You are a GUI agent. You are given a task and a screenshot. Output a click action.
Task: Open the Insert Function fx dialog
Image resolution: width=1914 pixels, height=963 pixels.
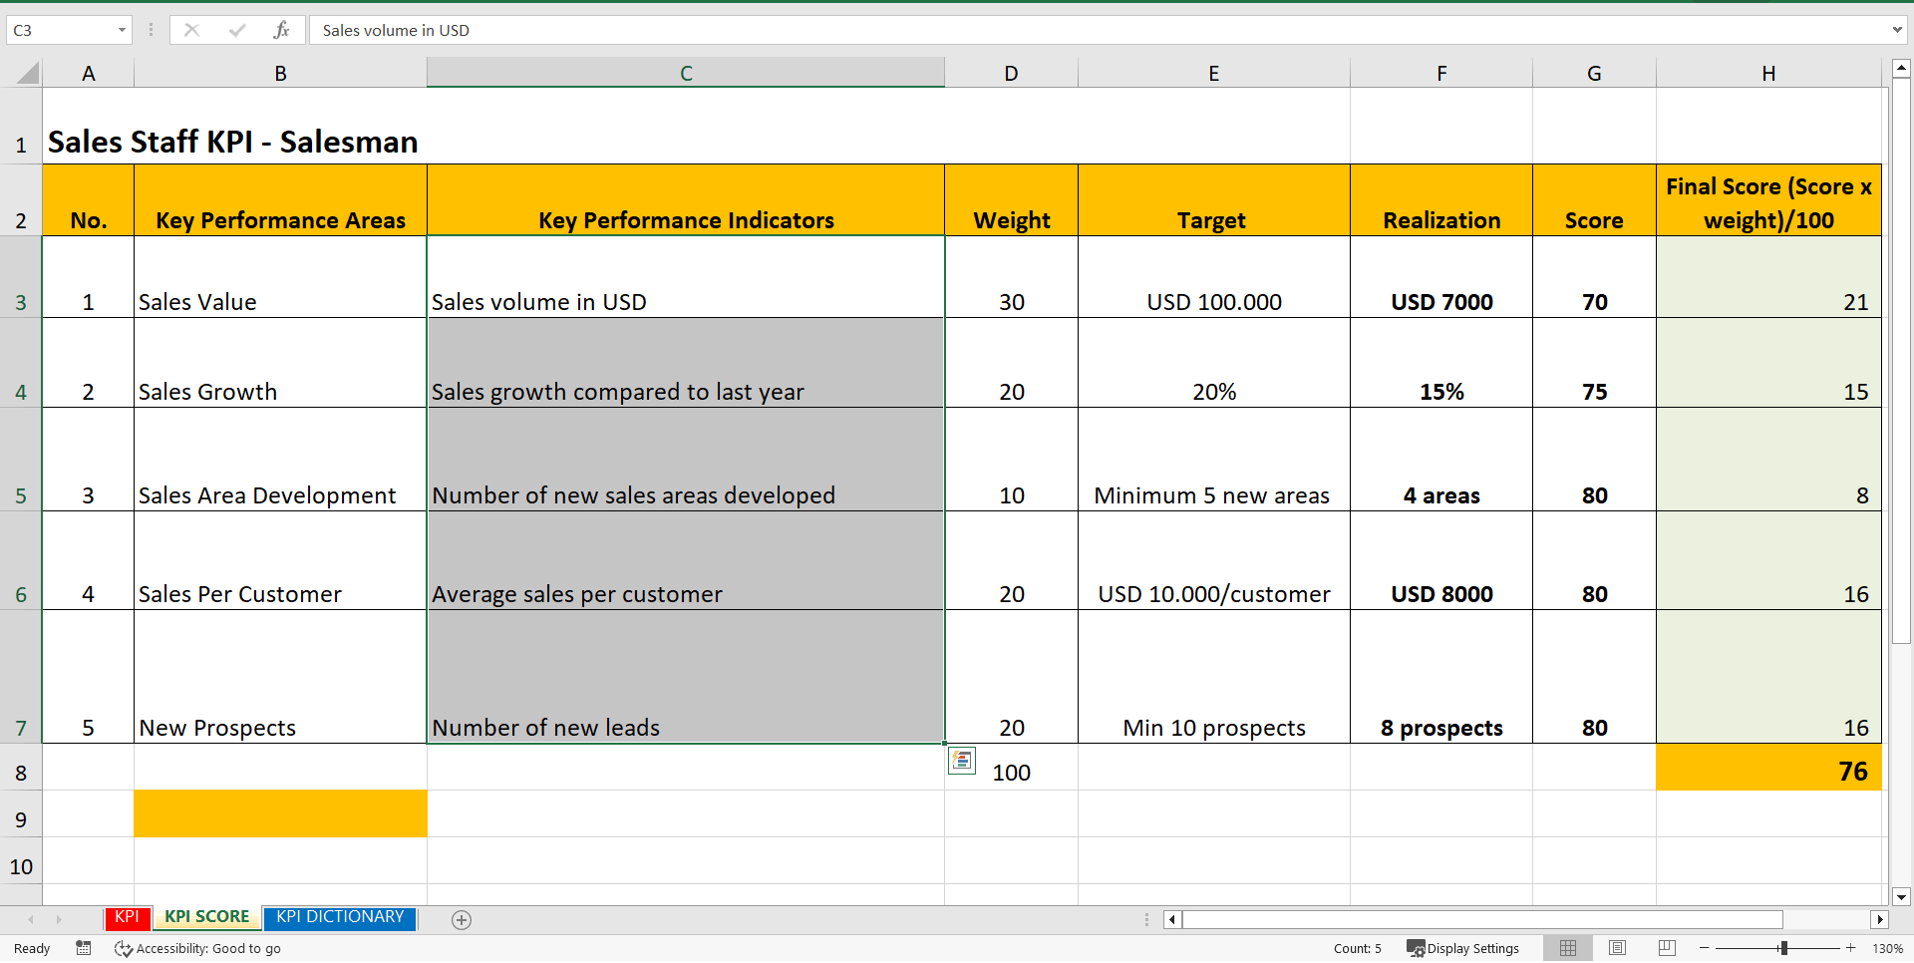pyautogui.click(x=281, y=31)
